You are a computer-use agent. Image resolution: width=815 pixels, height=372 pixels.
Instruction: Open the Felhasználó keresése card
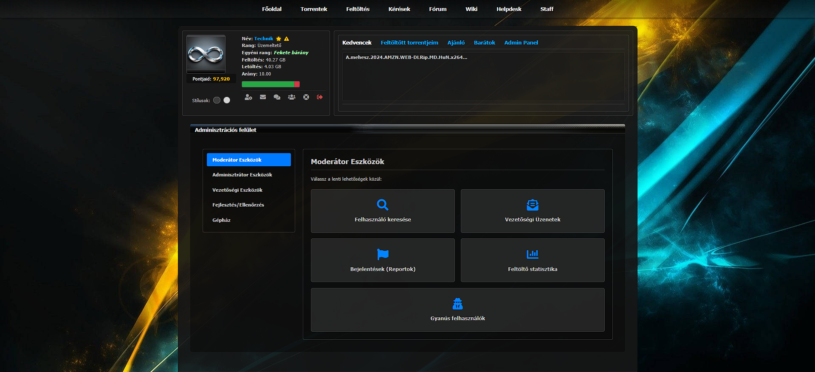tap(383, 211)
